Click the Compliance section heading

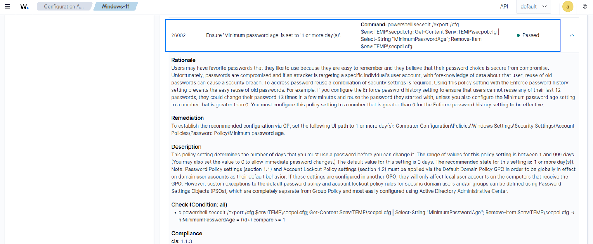tap(186, 233)
